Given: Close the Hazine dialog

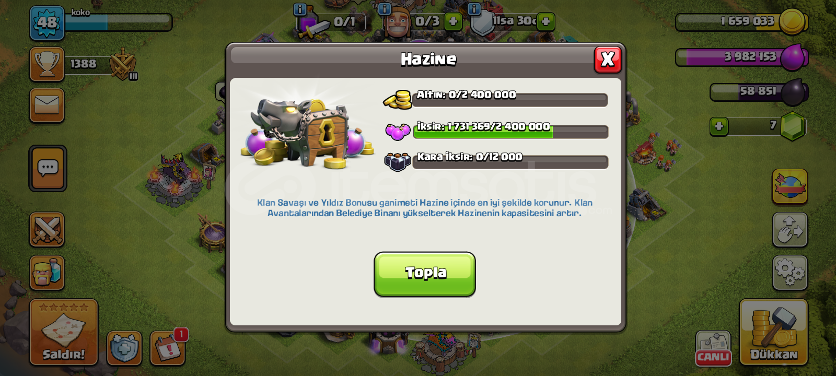Looking at the screenshot, I should point(608,60).
